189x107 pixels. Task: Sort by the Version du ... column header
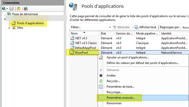[x=124, y=33]
